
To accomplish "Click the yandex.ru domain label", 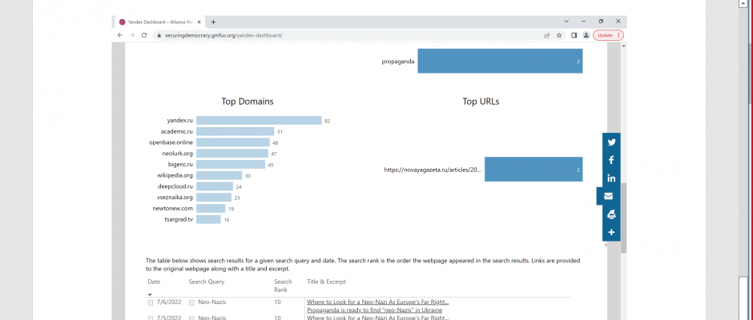I will pos(179,121).
